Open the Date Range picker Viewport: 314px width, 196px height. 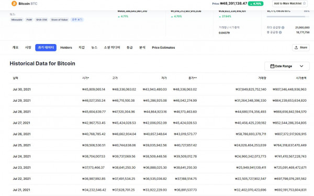point(287,66)
